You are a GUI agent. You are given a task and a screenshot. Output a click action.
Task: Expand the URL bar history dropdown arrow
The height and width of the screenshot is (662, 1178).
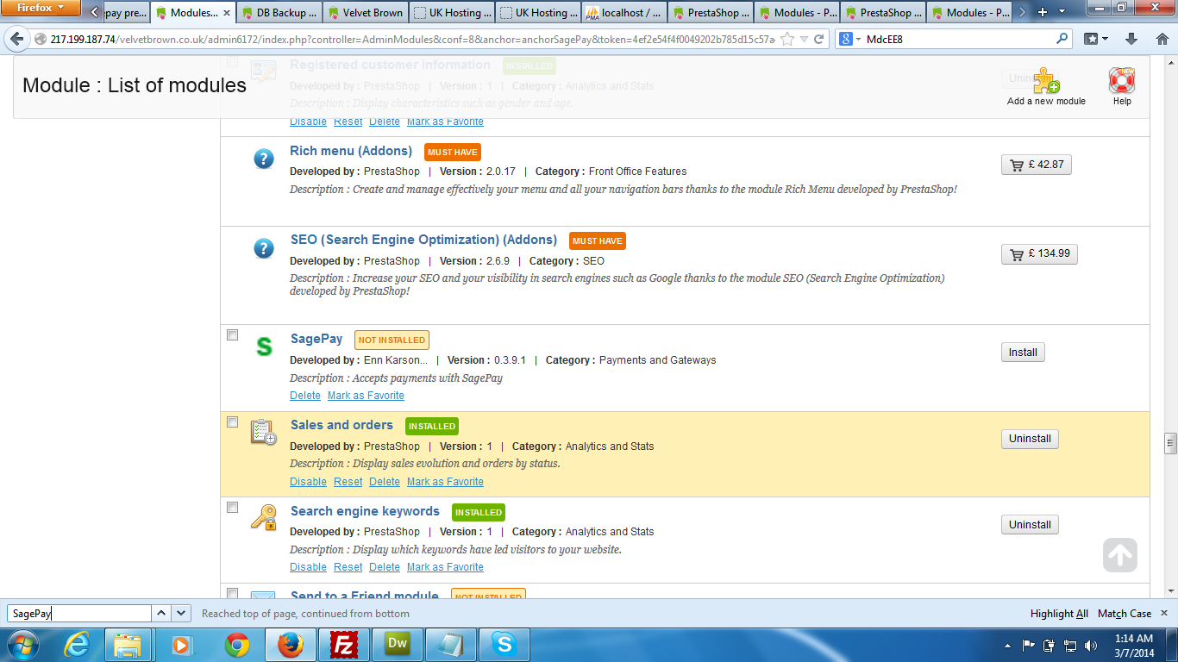(x=804, y=40)
